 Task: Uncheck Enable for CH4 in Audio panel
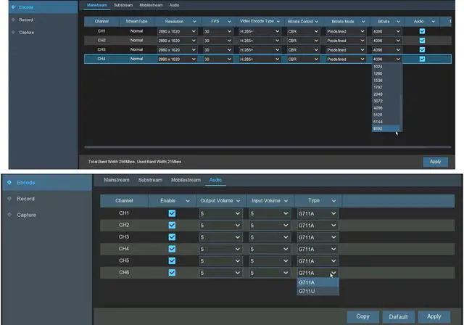click(172, 249)
